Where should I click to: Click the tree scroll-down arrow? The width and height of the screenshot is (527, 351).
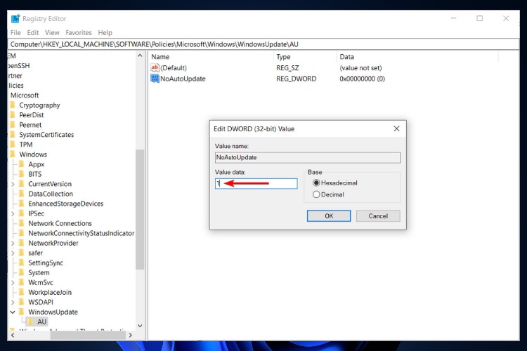pyautogui.click(x=140, y=326)
